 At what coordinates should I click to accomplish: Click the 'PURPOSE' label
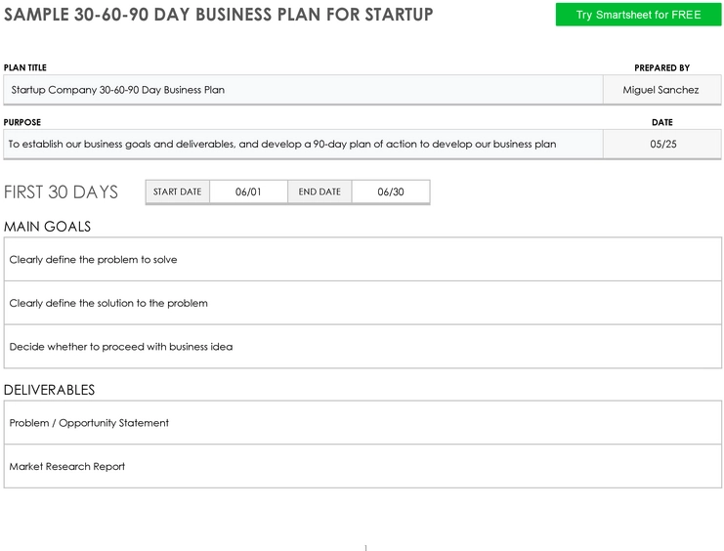tap(22, 122)
